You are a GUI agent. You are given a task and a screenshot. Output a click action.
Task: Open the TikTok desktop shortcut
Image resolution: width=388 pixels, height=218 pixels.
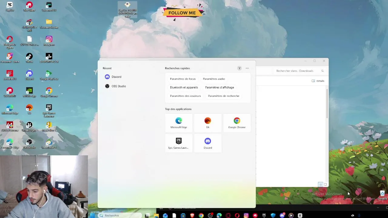[x=29, y=58]
